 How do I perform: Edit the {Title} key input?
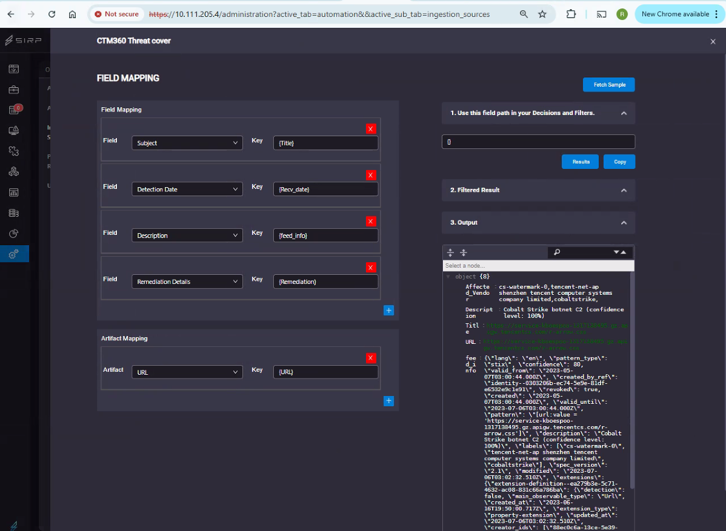[x=325, y=143]
